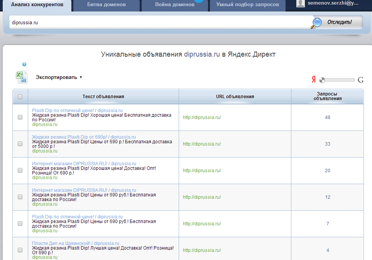372x260 pixels.
Task: Click the Excel export icon
Action: 21,77
